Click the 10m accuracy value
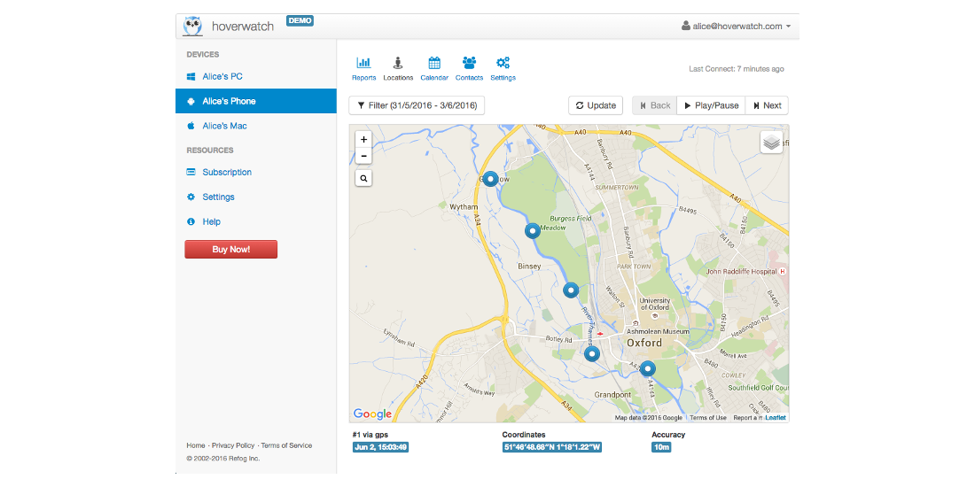 coord(661,447)
